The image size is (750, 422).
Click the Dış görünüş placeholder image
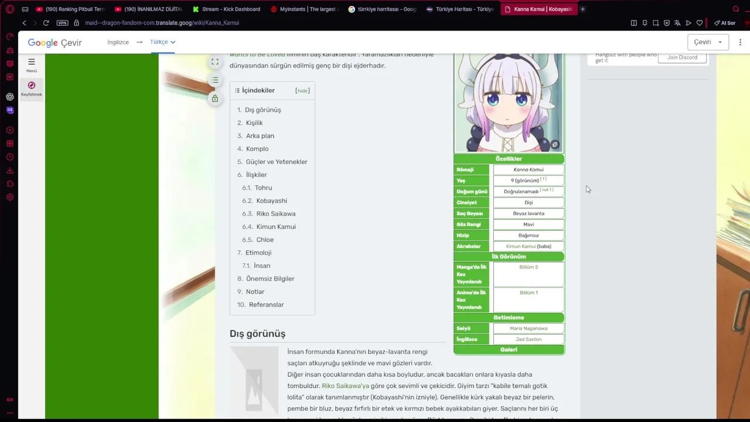254,382
